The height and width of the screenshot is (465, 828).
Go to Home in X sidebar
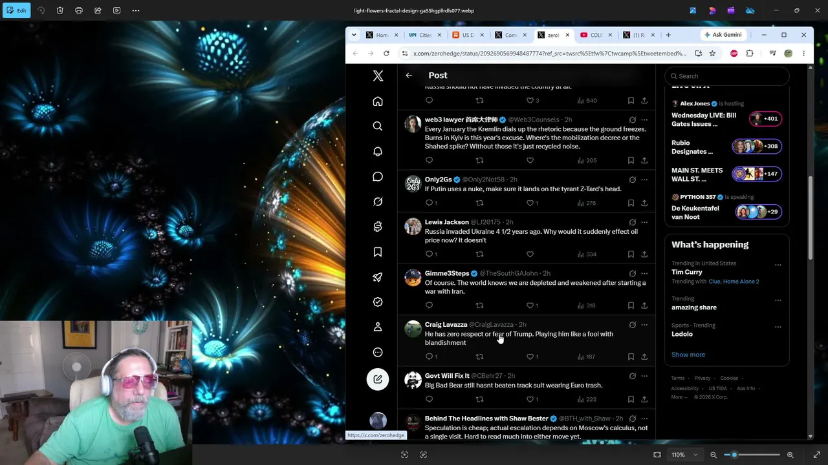378,101
